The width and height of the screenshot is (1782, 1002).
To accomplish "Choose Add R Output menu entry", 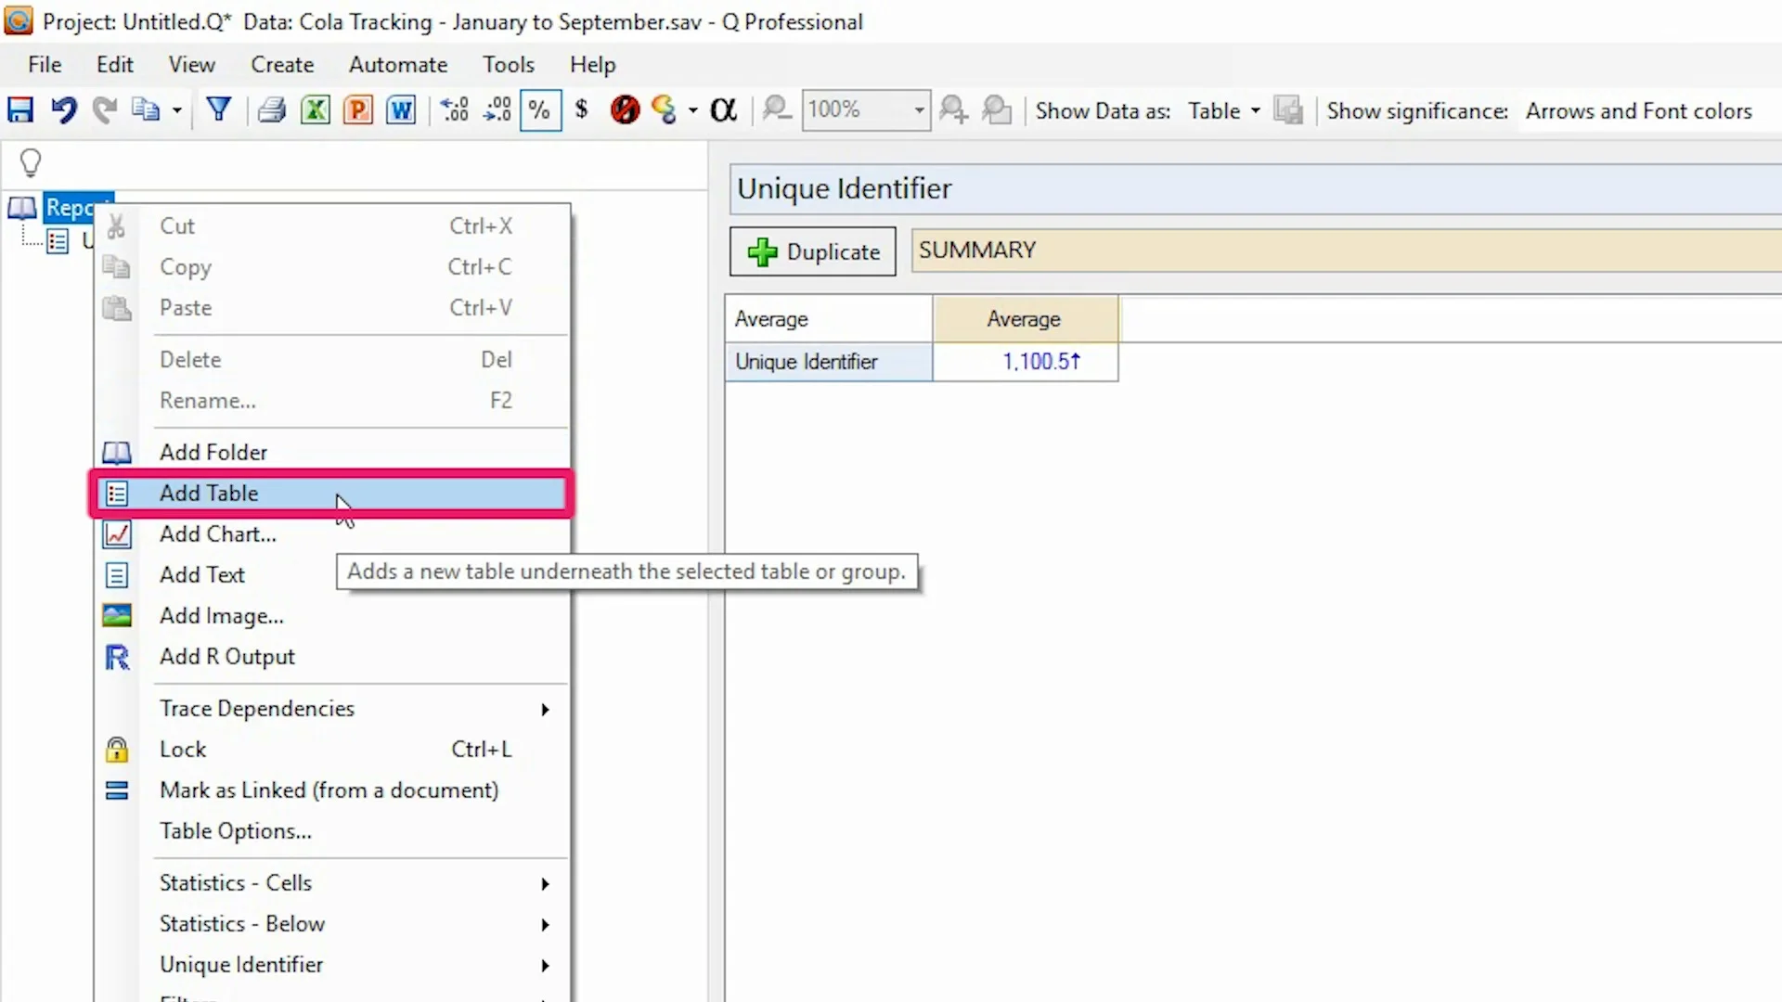I will coord(227,657).
